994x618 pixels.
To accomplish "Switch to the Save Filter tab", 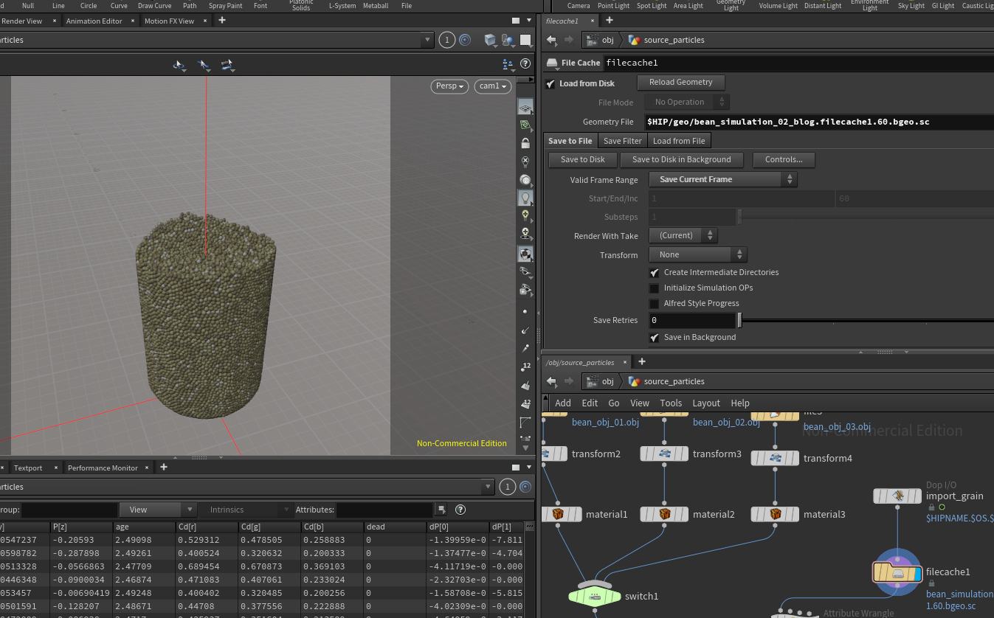I will coord(622,141).
